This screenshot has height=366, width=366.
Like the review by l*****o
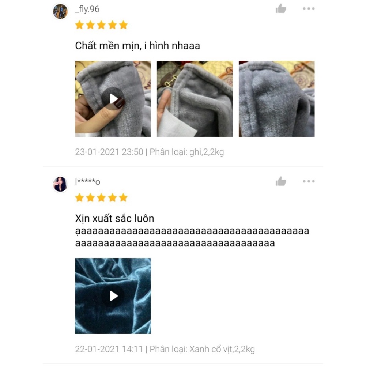281,181
